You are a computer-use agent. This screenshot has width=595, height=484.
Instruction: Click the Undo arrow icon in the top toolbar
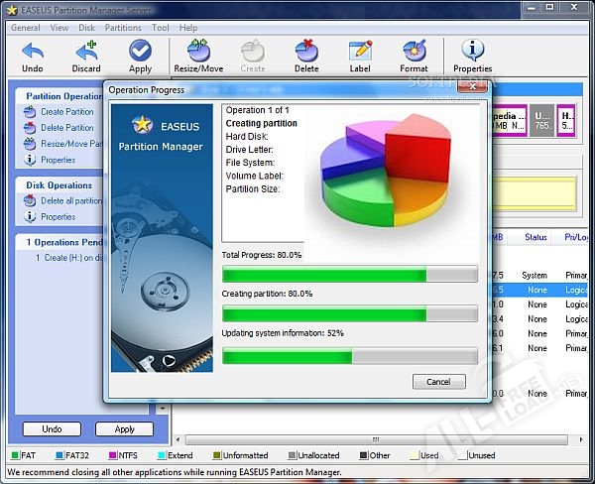[x=32, y=51]
